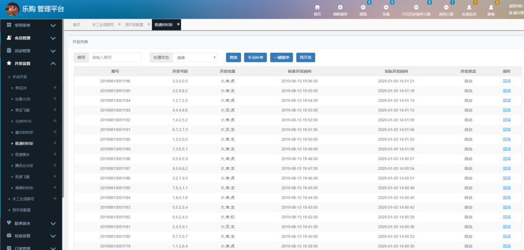Open the 在线会员 online members icon

(469, 7)
